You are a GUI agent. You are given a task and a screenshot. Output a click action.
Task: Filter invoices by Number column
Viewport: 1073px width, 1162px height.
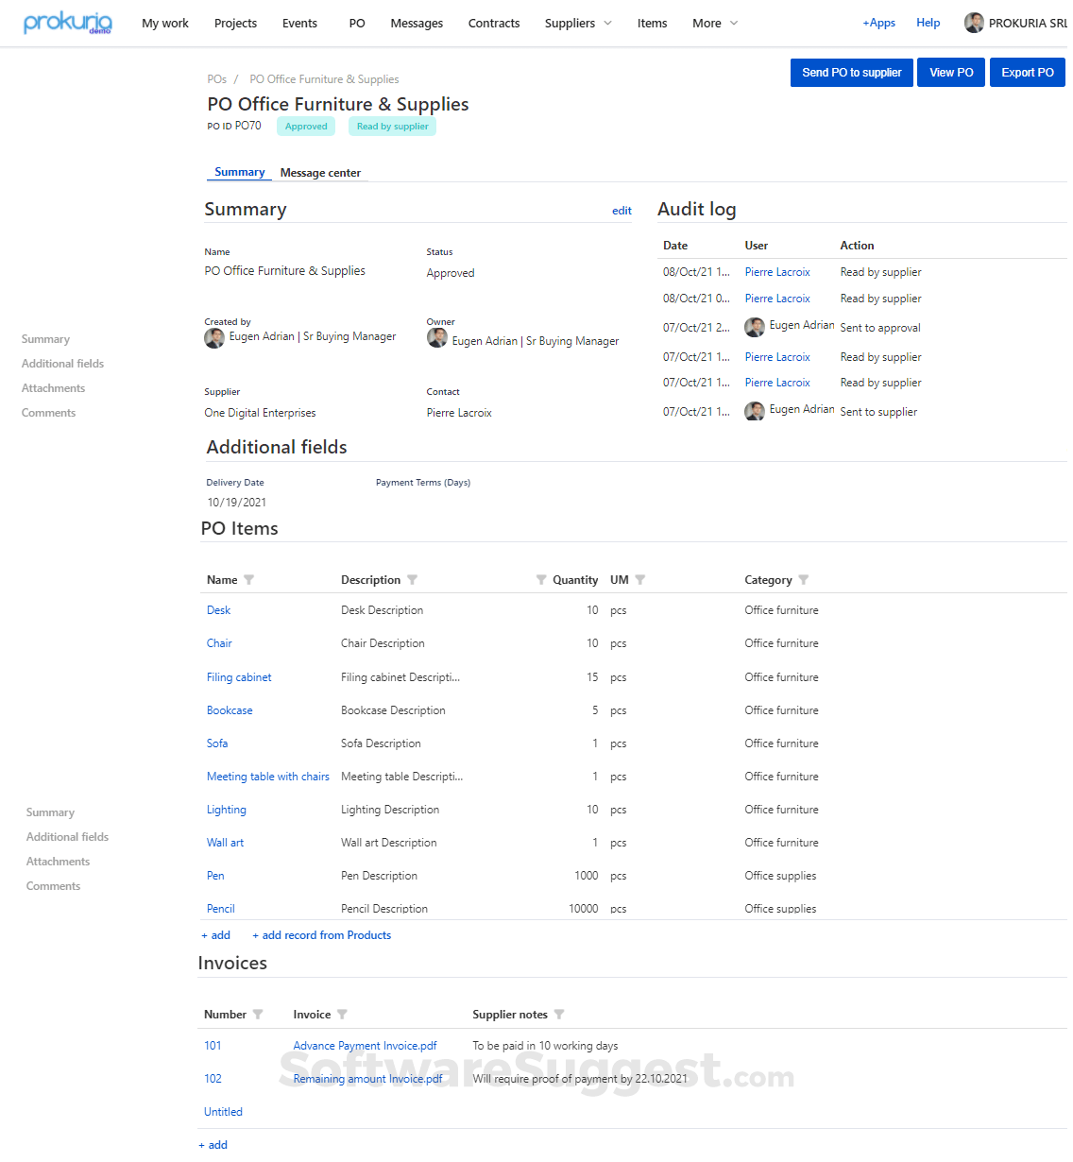tap(258, 1015)
